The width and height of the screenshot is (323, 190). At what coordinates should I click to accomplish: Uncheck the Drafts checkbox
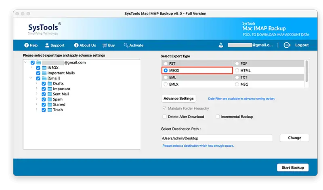44,84
